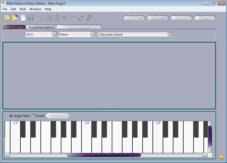
Task: Click the app icon in the title bar
Action: 3,3
